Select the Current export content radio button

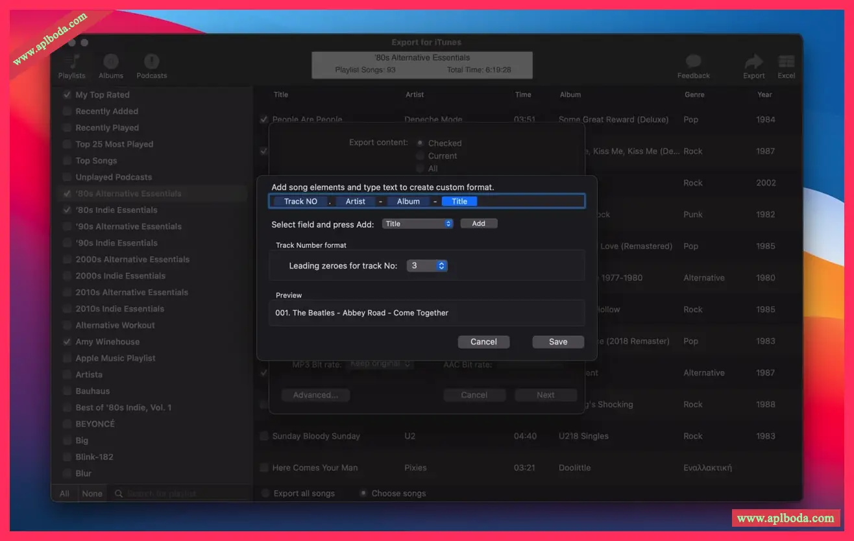click(x=421, y=156)
